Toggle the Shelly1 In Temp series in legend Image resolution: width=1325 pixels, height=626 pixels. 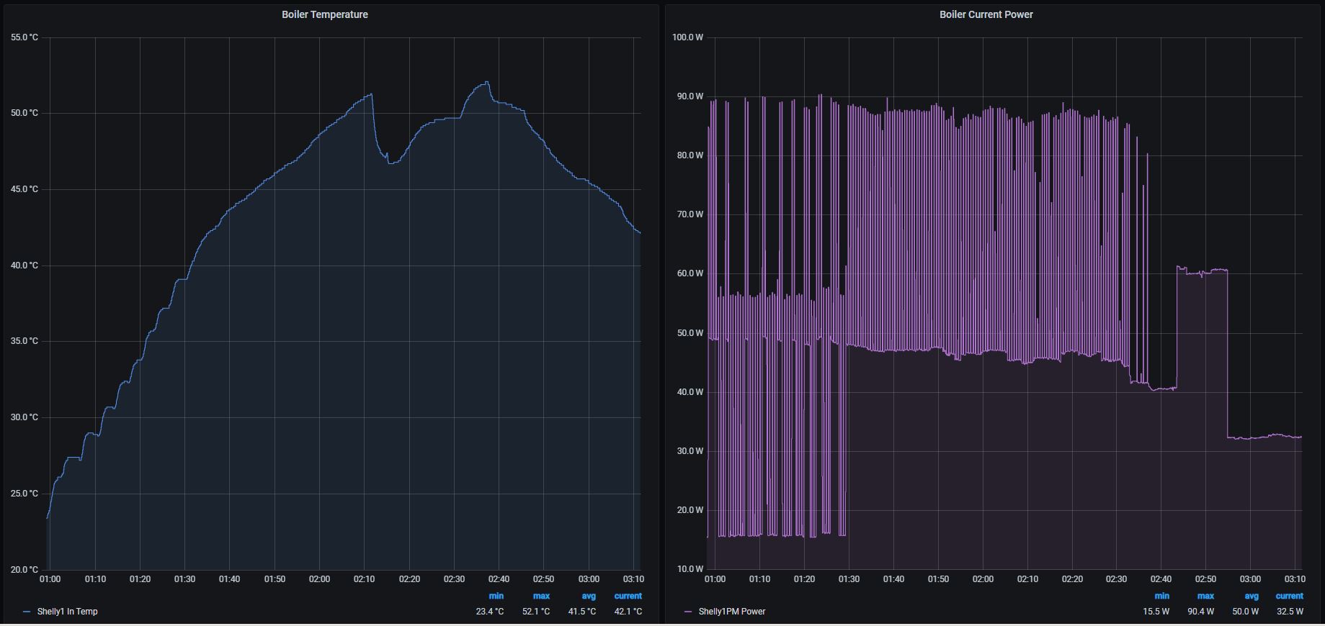click(x=67, y=612)
